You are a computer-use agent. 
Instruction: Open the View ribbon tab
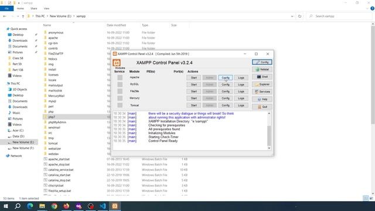click(x=46, y=8)
